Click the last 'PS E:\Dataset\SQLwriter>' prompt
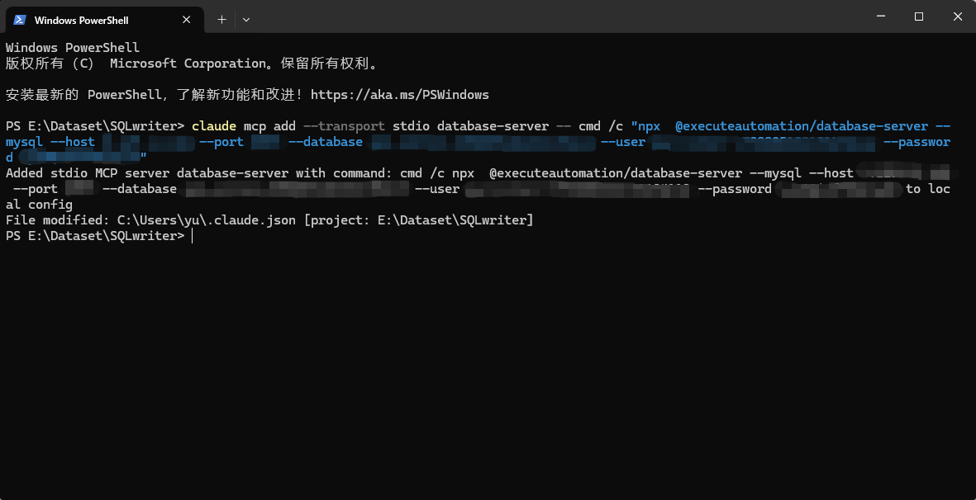976x500 pixels. pos(95,236)
